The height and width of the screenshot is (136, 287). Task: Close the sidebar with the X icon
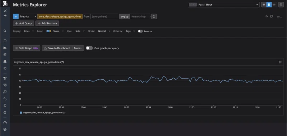[x=5, y=11]
